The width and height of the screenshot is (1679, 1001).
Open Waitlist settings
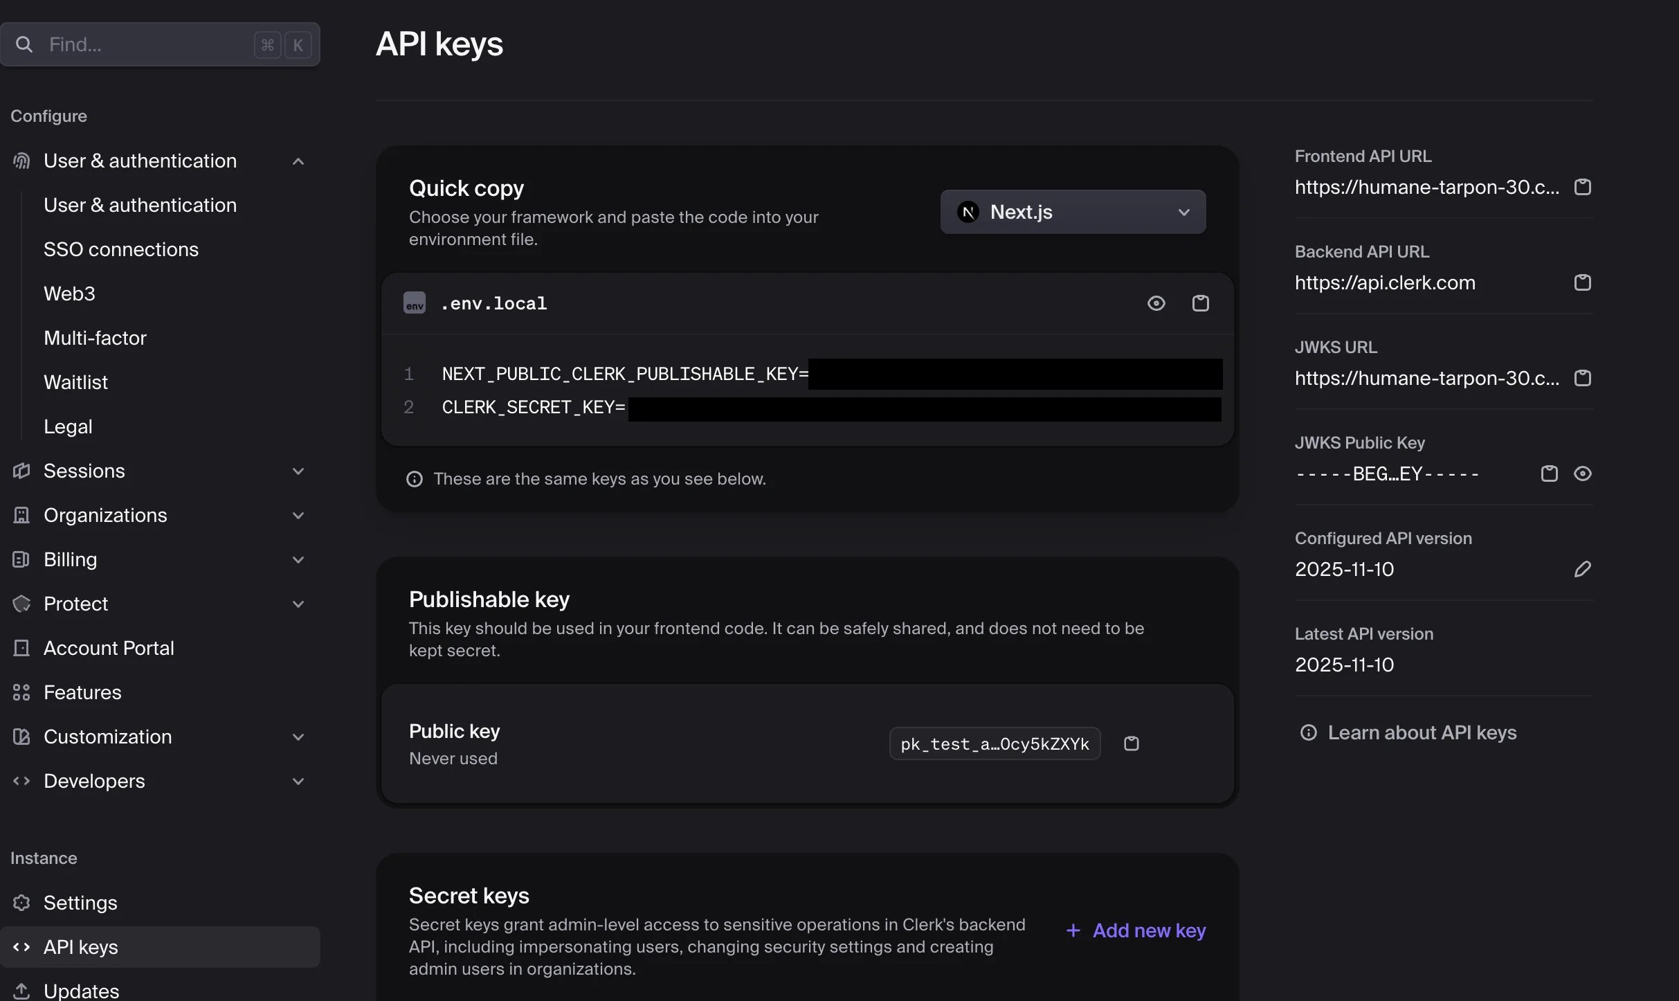click(x=75, y=383)
